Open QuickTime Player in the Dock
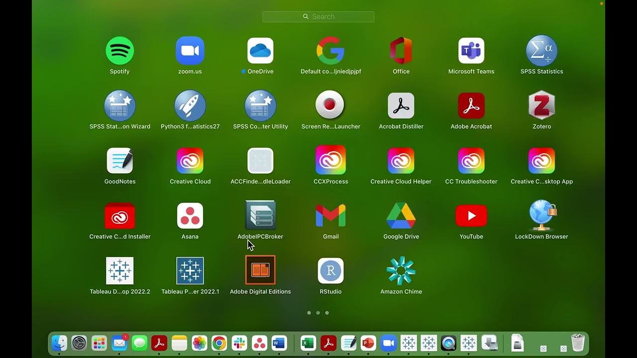This screenshot has width=637, height=358. point(448,343)
